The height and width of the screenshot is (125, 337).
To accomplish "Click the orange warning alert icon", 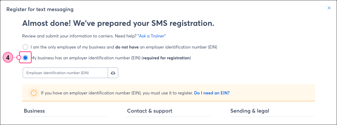I will [34, 93].
